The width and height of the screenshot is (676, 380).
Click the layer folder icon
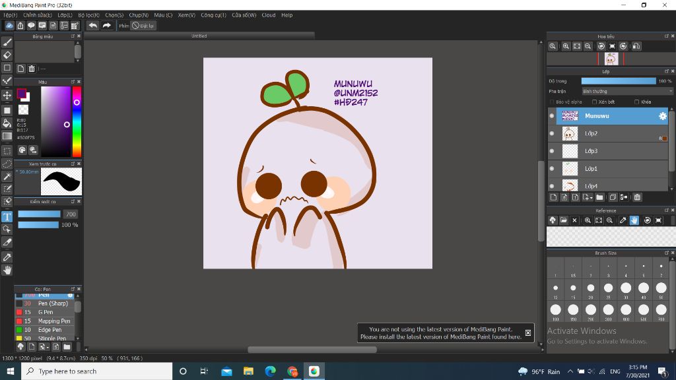599,197
